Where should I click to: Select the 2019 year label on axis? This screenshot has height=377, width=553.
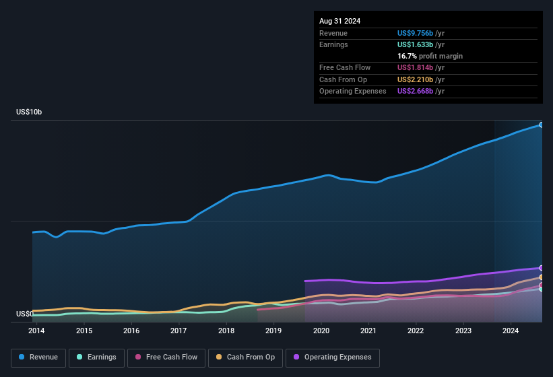(x=273, y=331)
